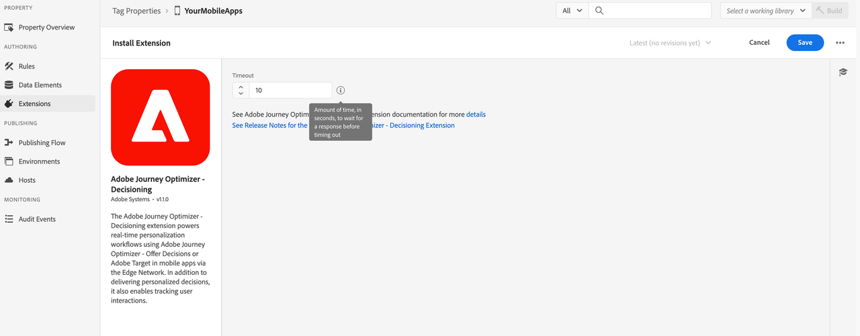Save the extension configuration
860x336 pixels.
[805, 42]
